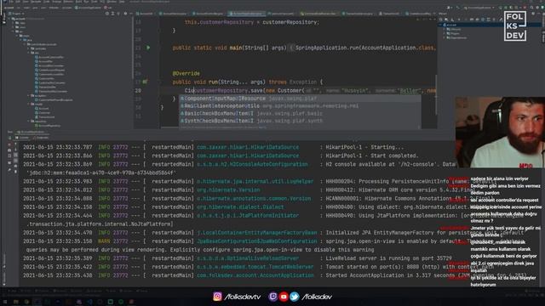The height and width of the screenshot is (306, 545).
Task: Expand the controller package
Action: tap(29, 48)
